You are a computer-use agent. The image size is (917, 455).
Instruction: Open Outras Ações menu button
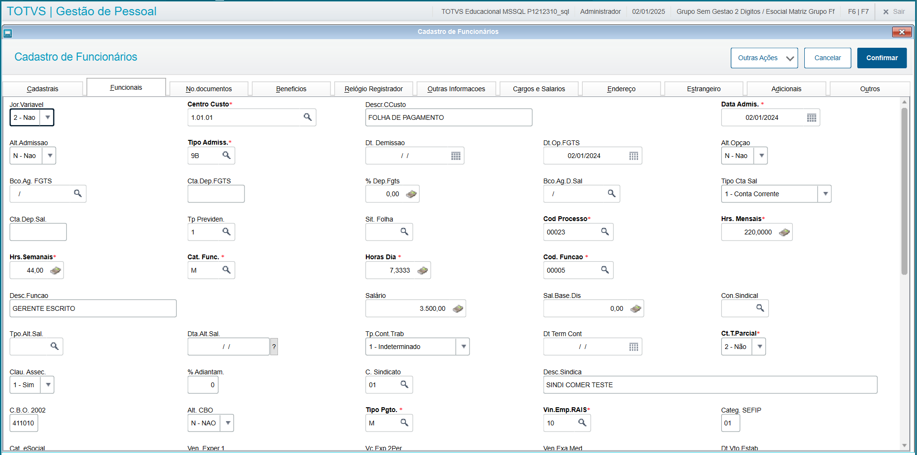point(764,58)
